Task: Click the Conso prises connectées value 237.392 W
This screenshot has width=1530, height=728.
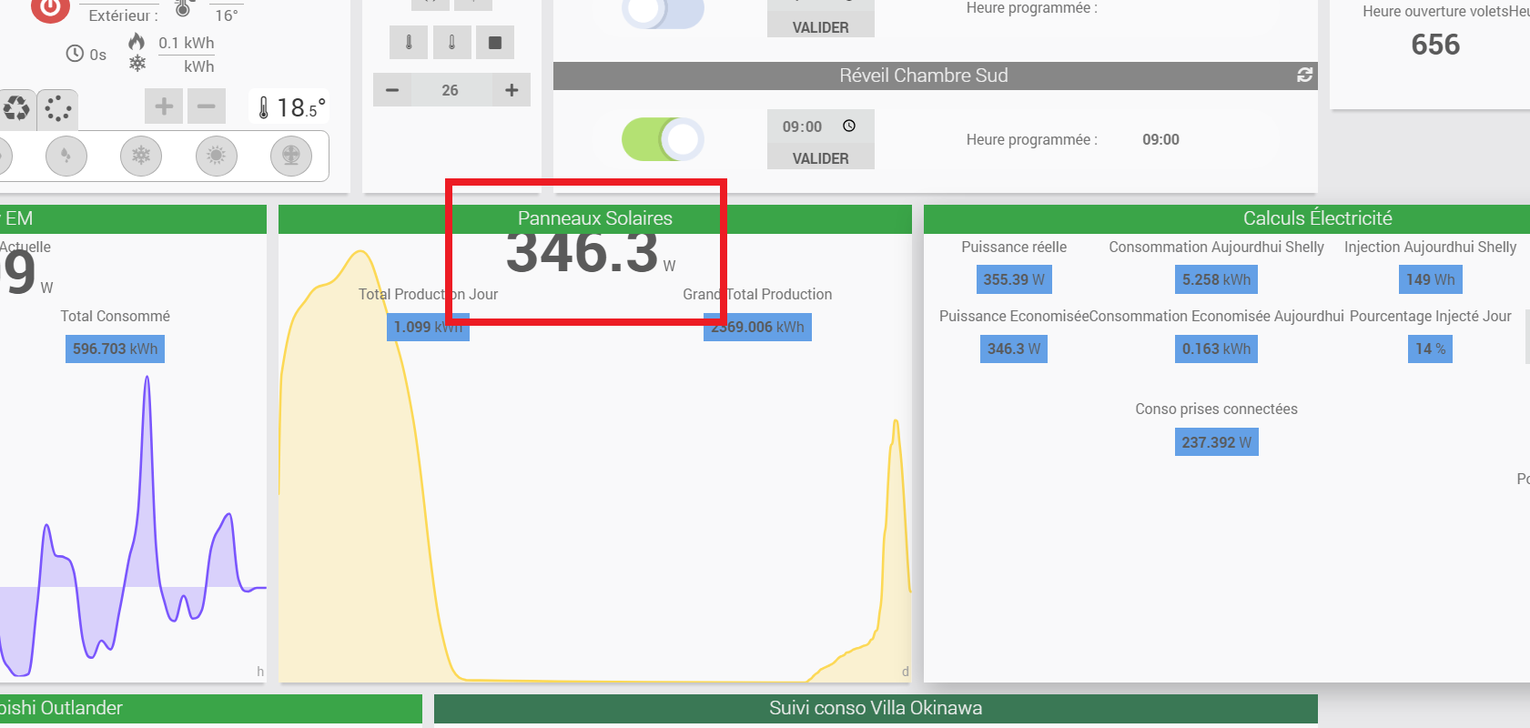Action: coord(1216,442)
